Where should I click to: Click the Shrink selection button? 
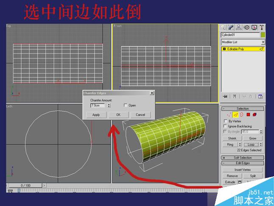pyautogui.click(x=232, y=138)
